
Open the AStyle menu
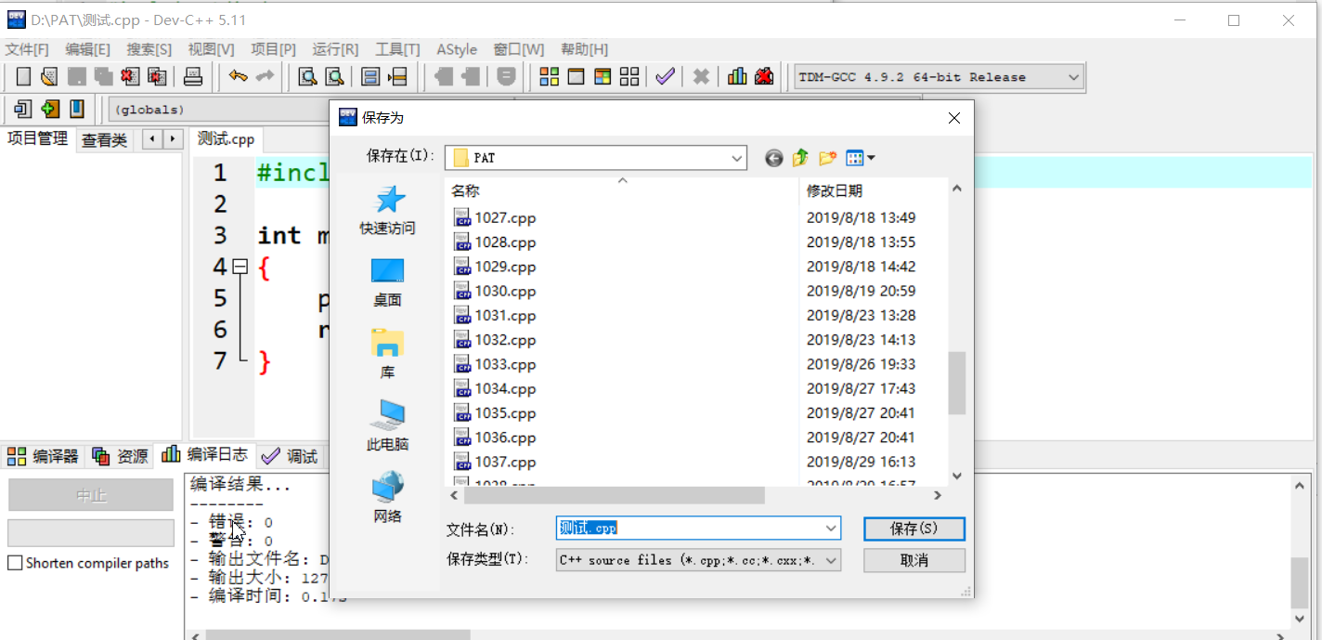coord(457,49)
